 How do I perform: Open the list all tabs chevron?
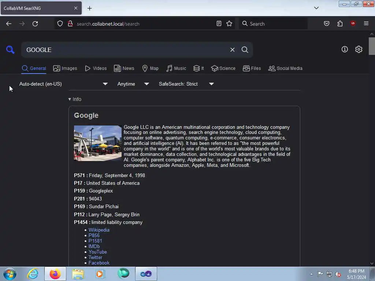[x=316, y=8]
